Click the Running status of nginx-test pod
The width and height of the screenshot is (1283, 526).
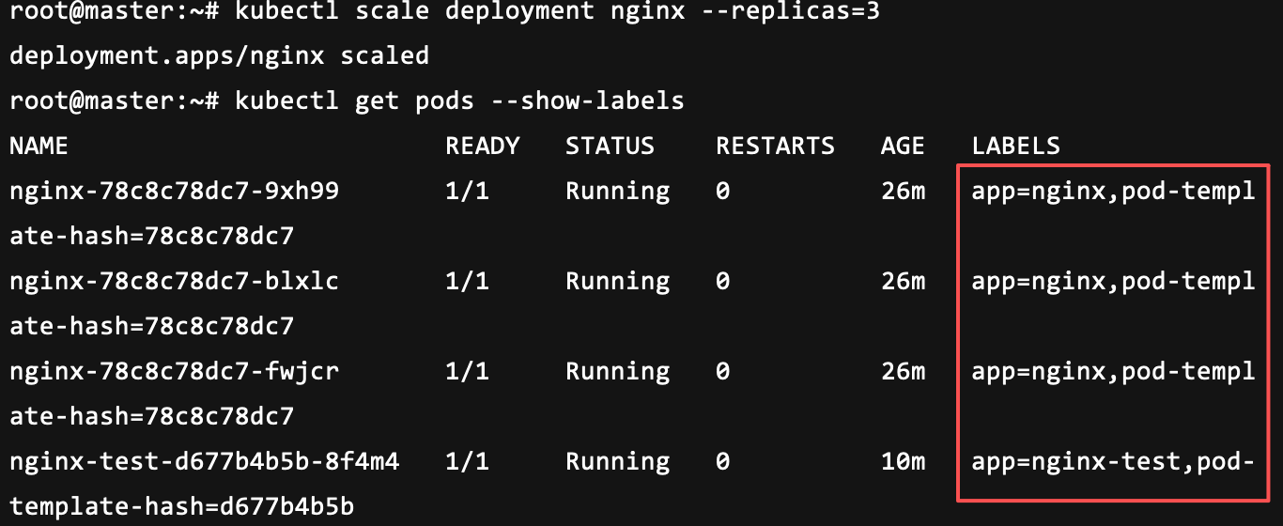click(617, 461)
